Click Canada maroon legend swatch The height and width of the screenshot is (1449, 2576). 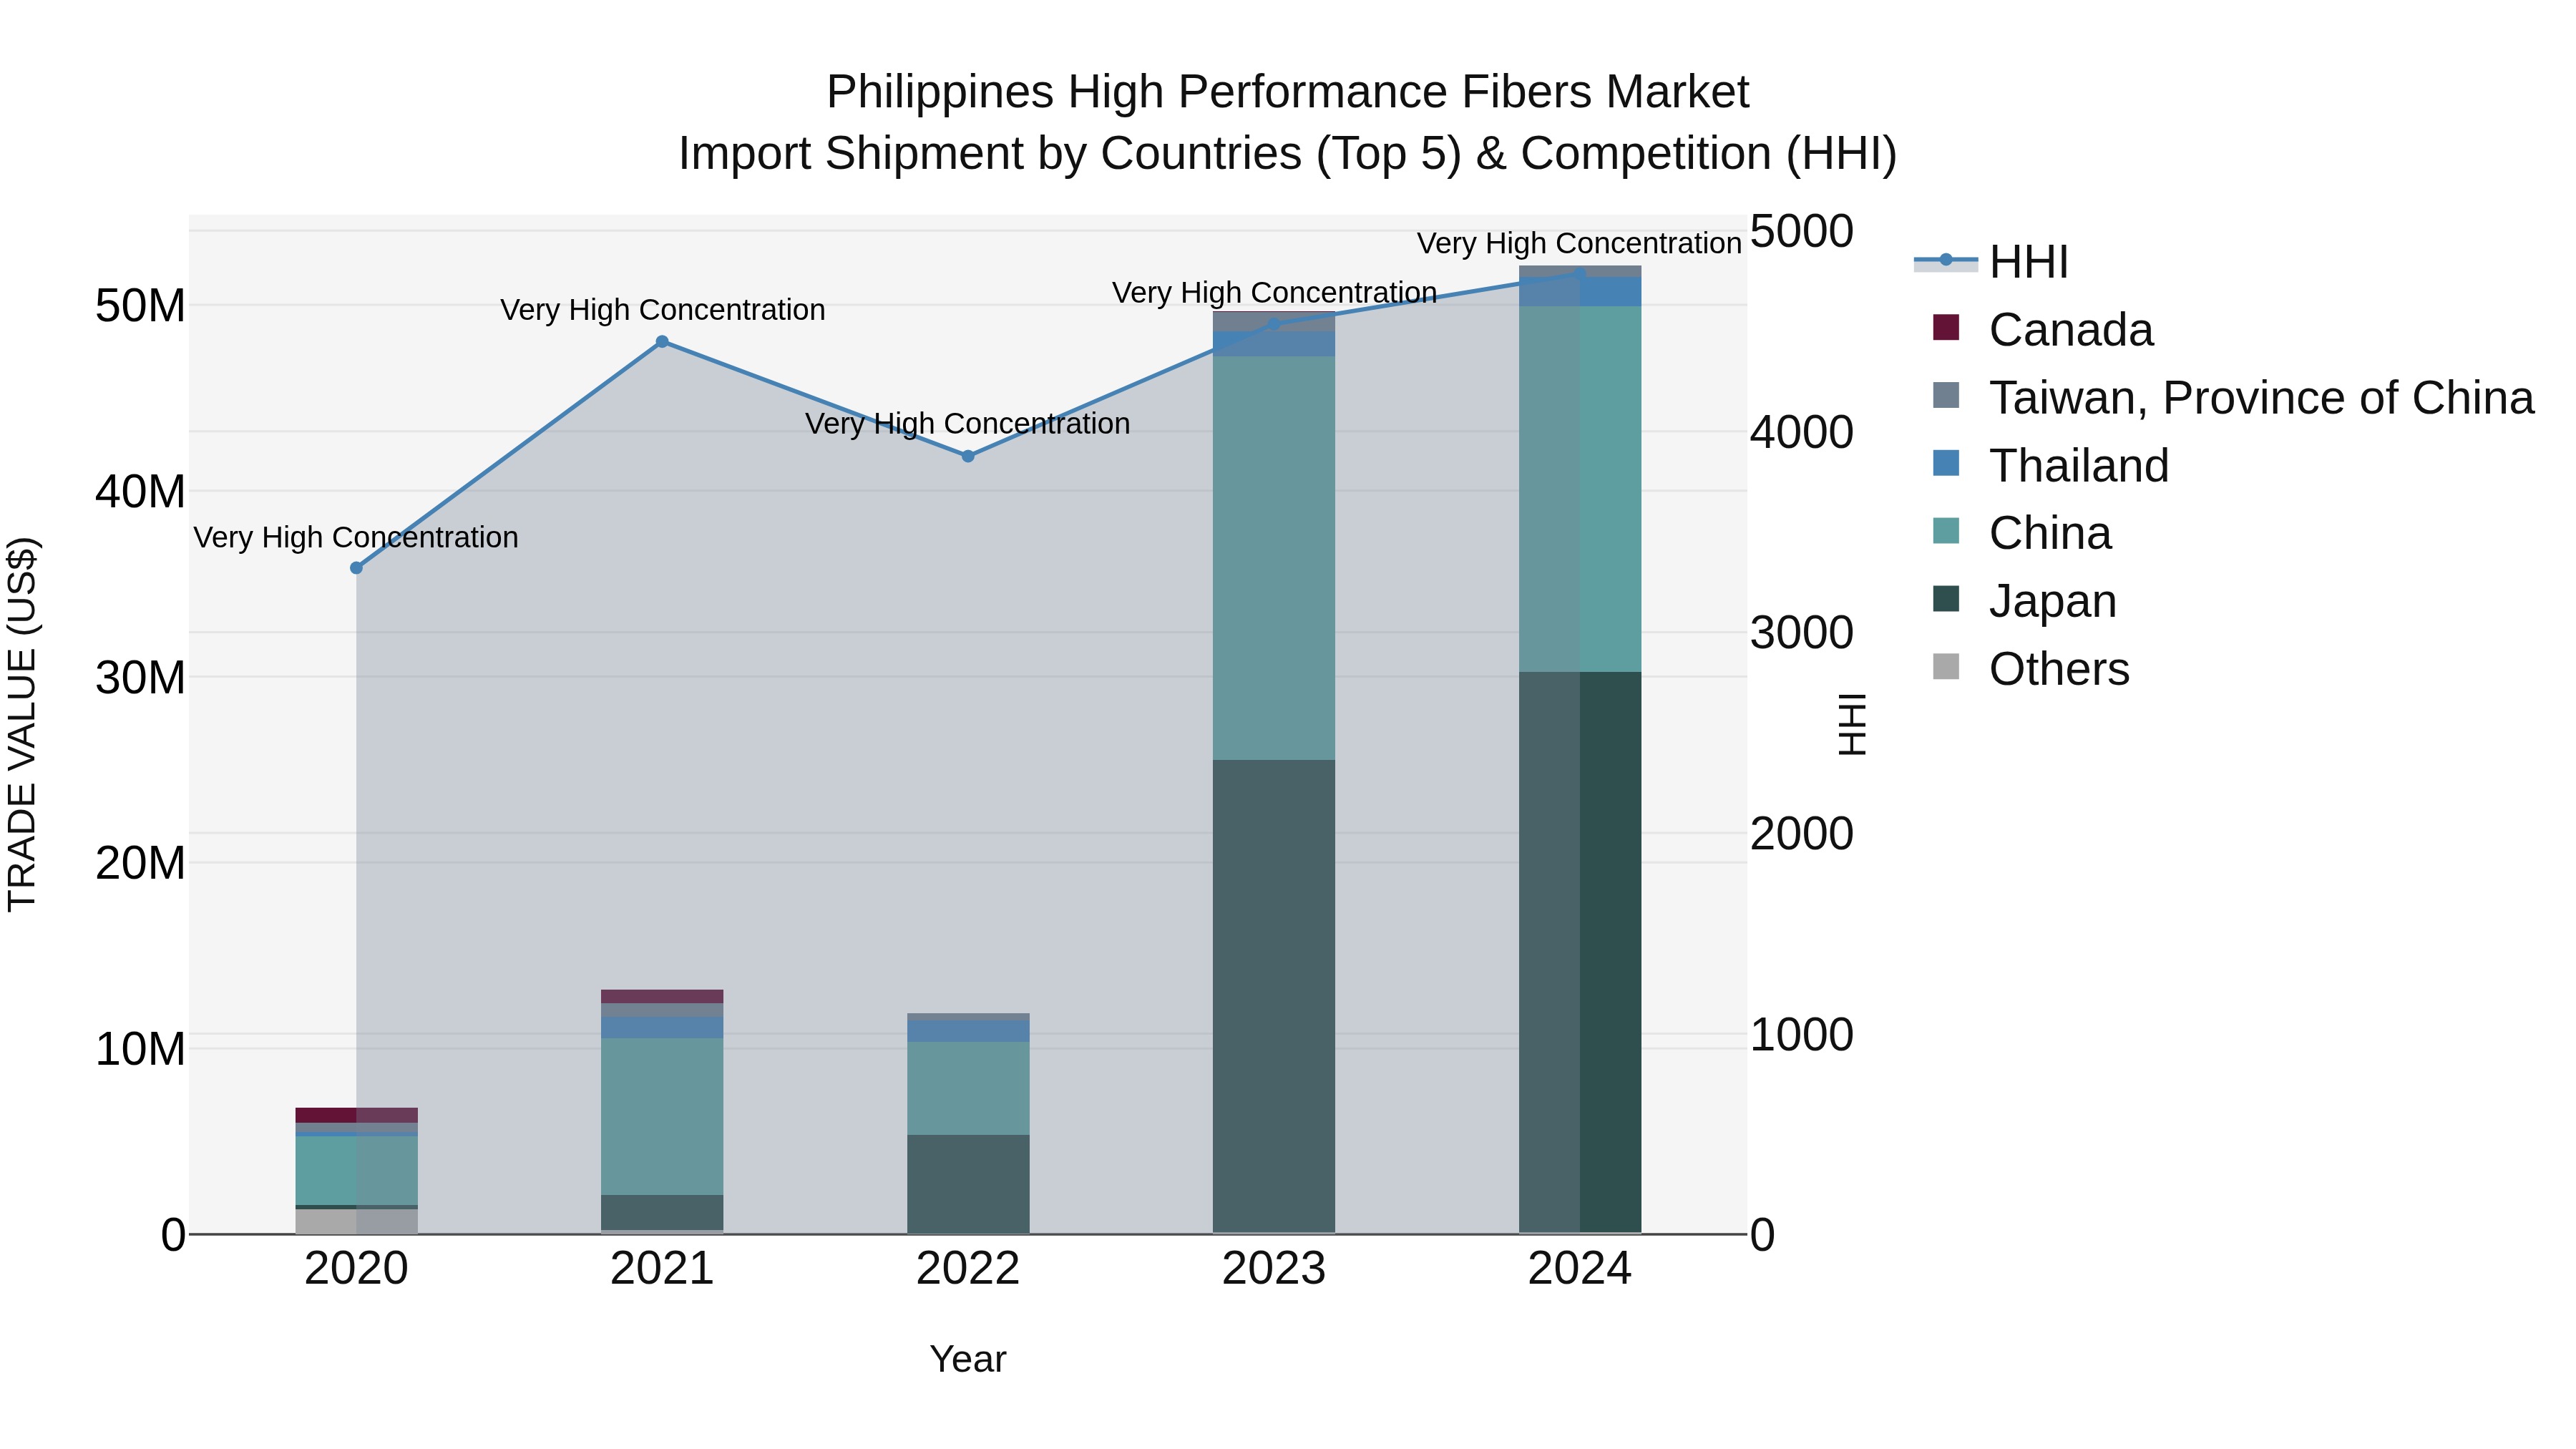click(x=1946, y=327)
